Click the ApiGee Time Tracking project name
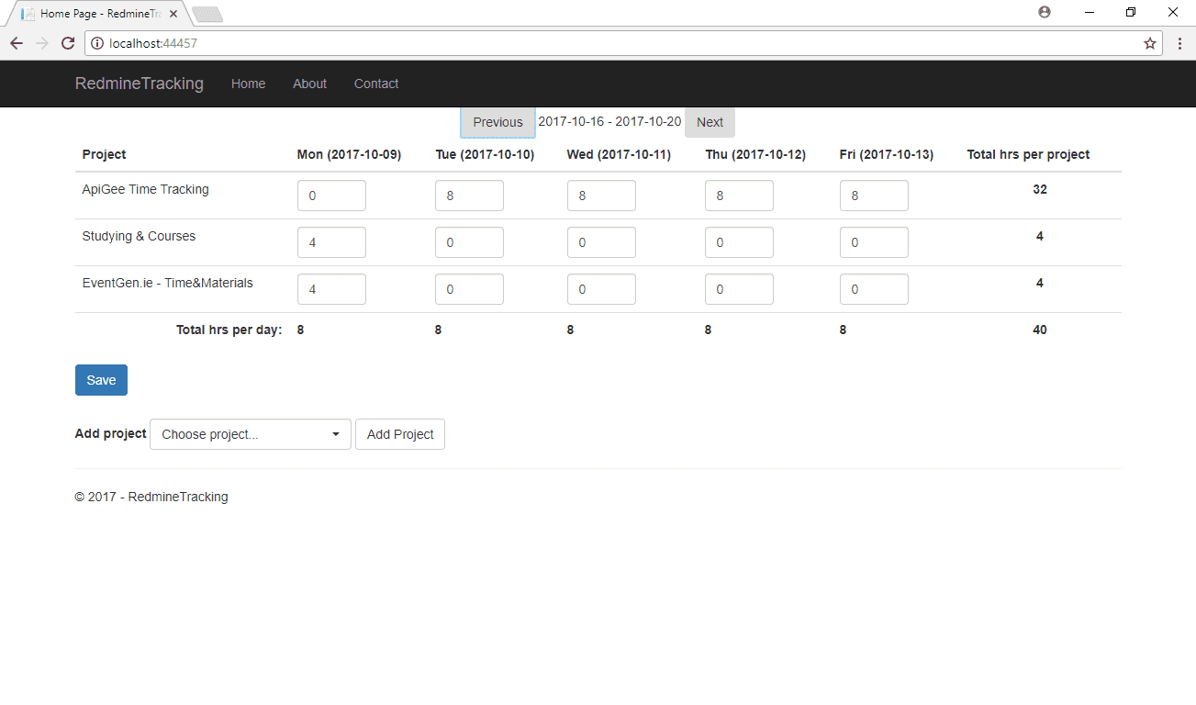Viewport: 1196px width, 705px height. [x=145, y=189]
